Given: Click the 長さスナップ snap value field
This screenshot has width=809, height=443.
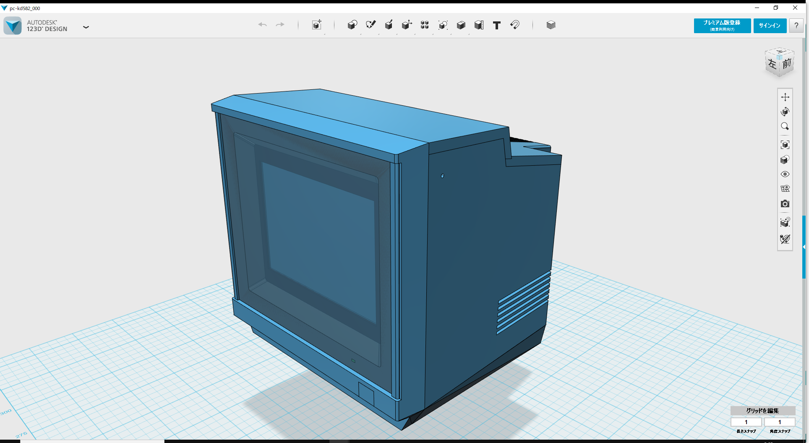Looking at the screenshot, I should [746, 422].
